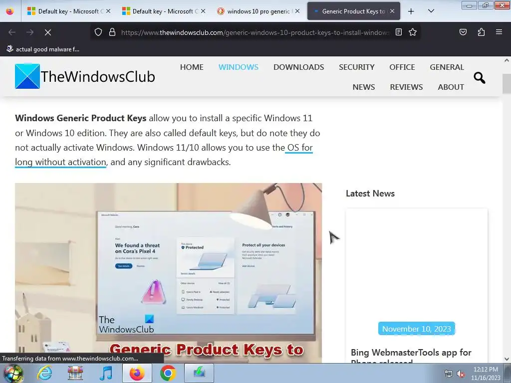Go back to previous page

(12, 32)
